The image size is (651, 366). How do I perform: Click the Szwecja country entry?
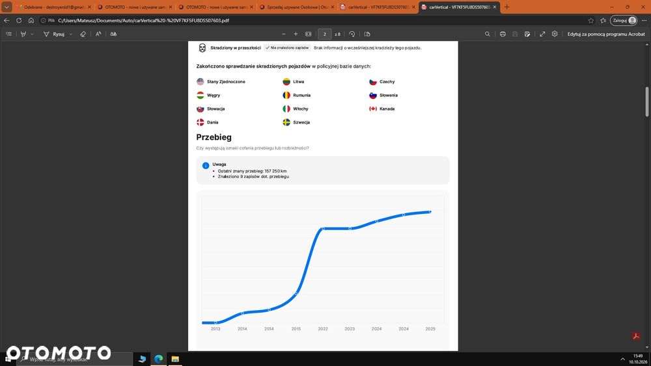click(296, 122)
